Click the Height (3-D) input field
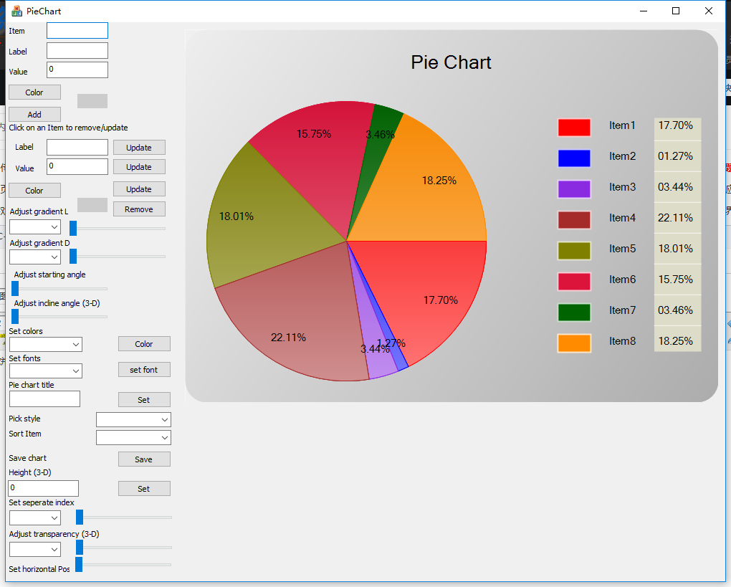 pos(43,488)
